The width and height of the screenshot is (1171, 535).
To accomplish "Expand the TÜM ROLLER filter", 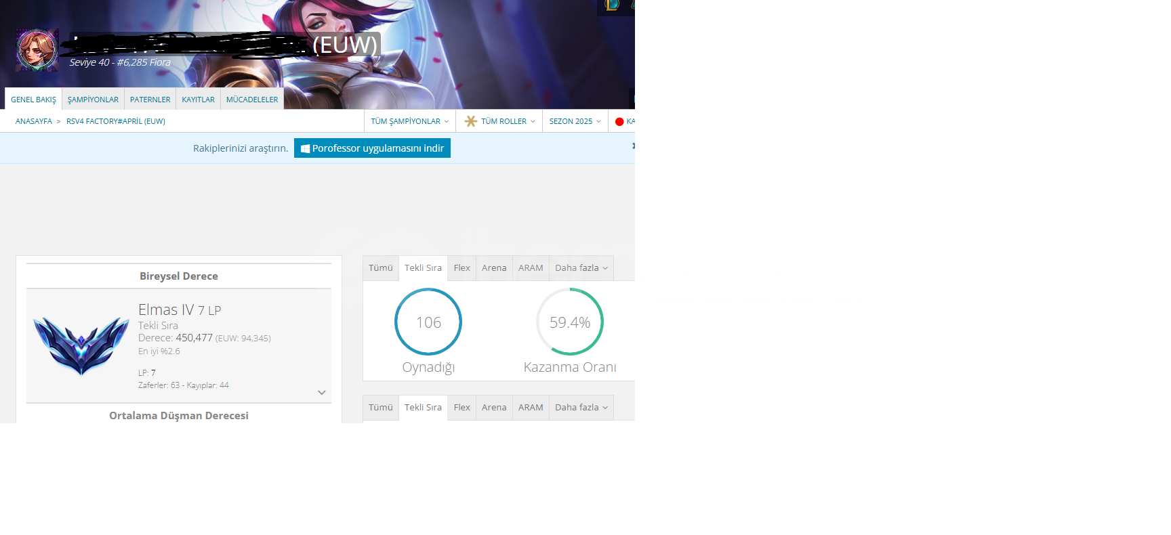I will point(499,121).
